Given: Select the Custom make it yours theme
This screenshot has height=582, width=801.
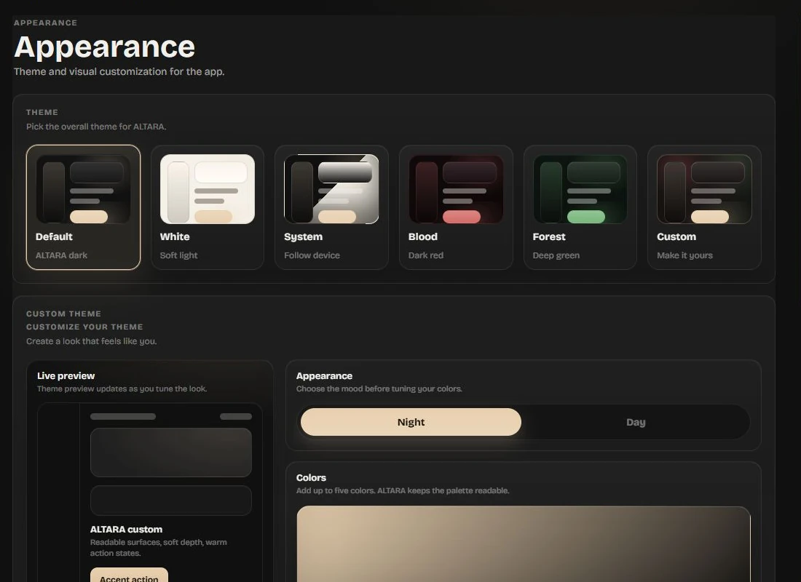Looking at the screenshot, I should [704, 207].
